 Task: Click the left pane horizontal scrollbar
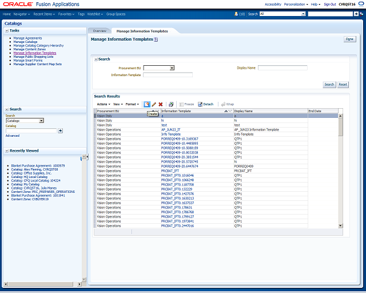(x=41, y=284)
